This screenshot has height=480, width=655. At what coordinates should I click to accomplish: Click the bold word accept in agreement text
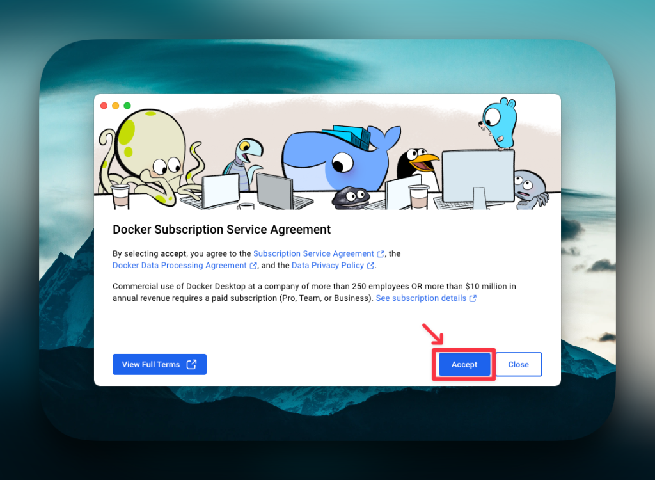[x=173, y=253]
